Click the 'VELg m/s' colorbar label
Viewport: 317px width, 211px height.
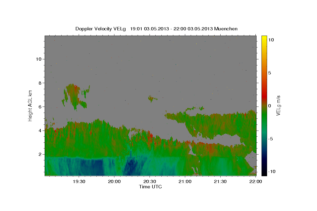(278, 105)
